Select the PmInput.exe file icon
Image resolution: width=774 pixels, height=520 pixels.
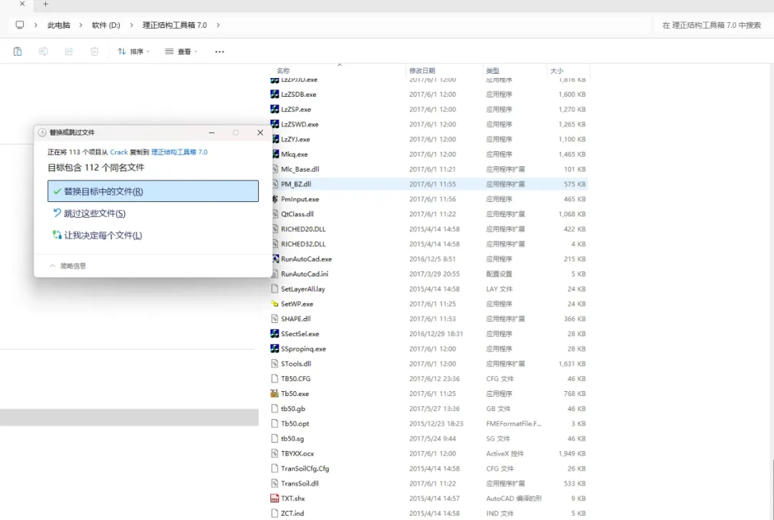pyautogui.click(x=275, y=199)
